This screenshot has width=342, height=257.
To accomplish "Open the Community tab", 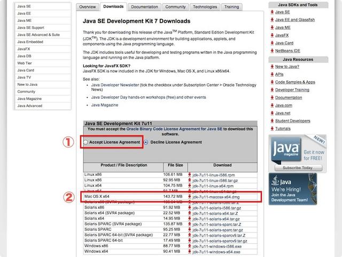I will [175, 7].
